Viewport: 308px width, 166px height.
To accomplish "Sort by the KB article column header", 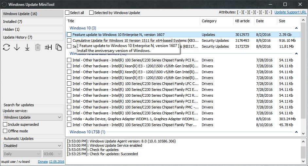I will [244, 21].
